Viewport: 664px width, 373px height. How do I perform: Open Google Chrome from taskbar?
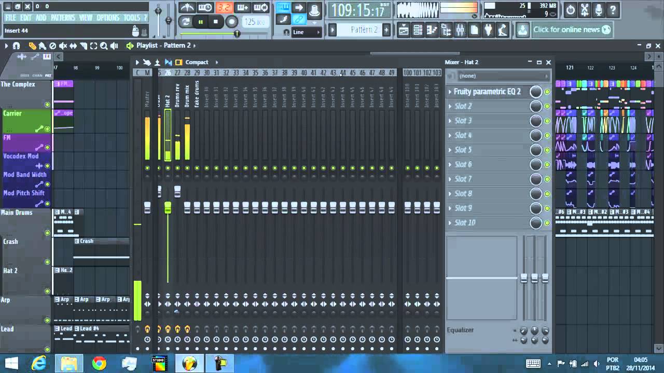tap(99, 363)
